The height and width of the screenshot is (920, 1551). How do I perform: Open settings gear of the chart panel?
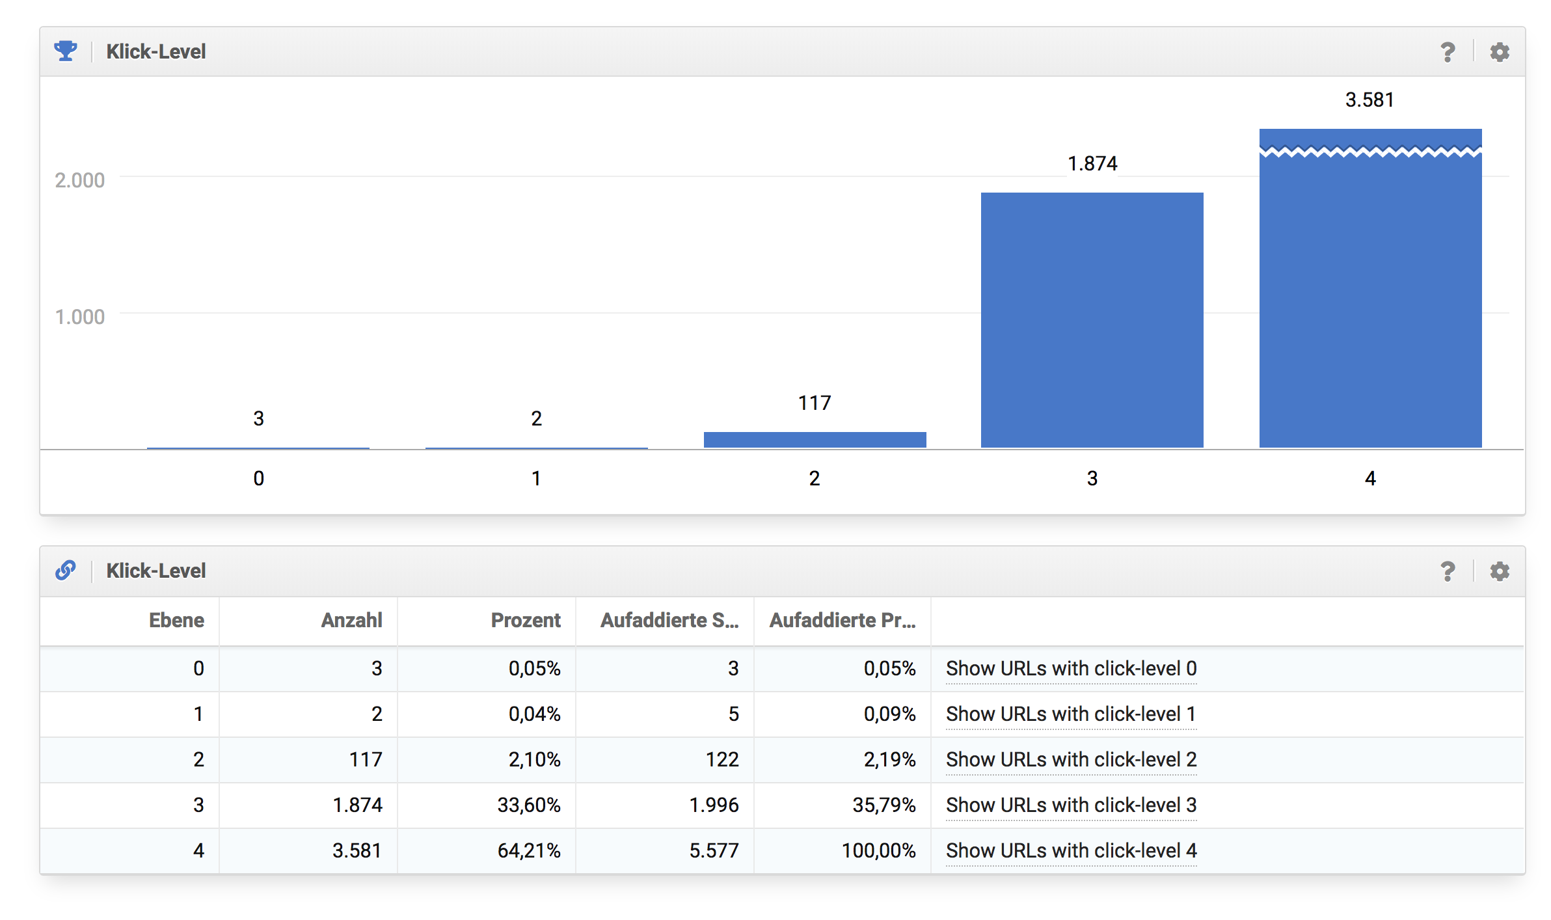click(1500, 52)
